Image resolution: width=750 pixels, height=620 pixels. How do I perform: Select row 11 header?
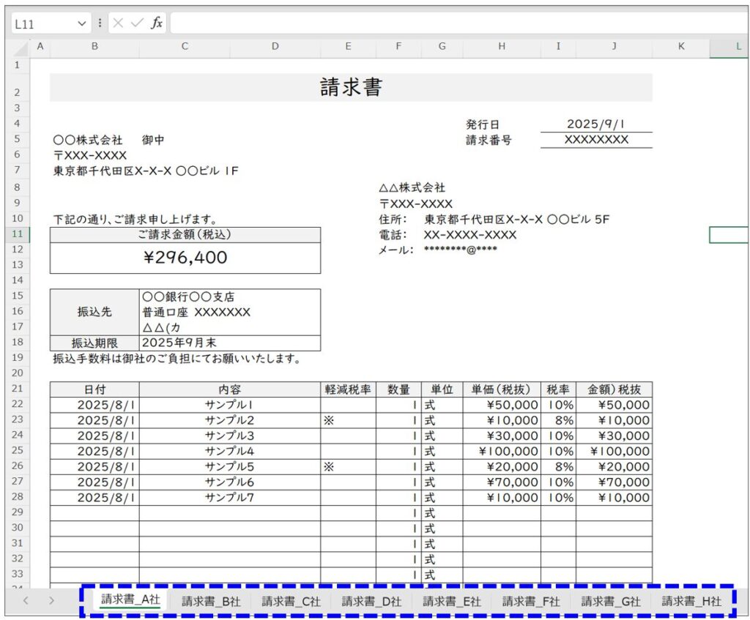pos(18,234)
